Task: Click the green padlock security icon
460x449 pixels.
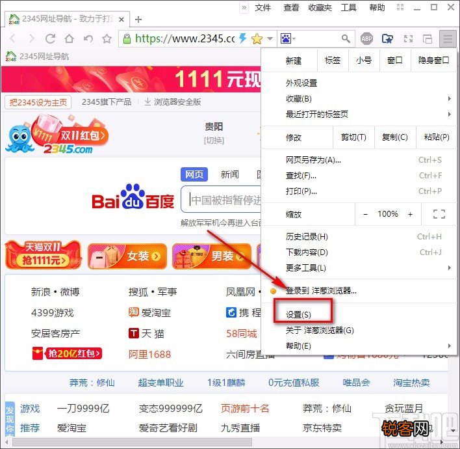Action: coord(127,38)
